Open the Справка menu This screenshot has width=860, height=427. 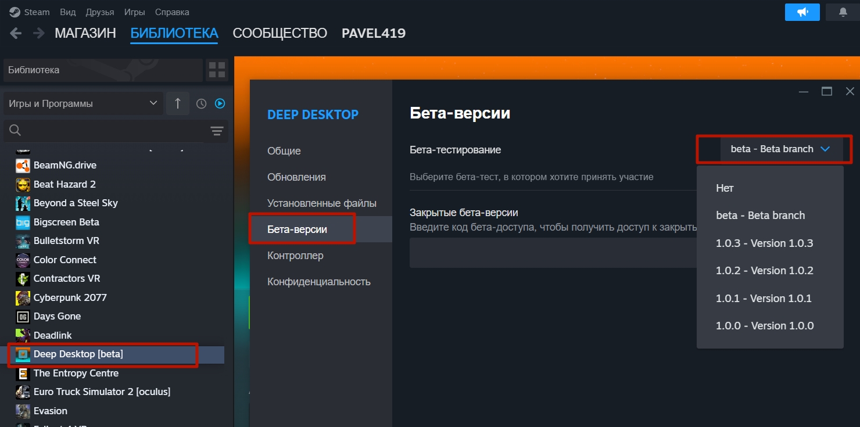pos(172,12)
